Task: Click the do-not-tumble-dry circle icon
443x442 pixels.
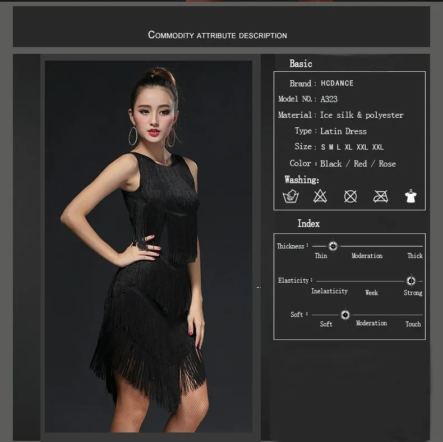Action: point(350,196)
